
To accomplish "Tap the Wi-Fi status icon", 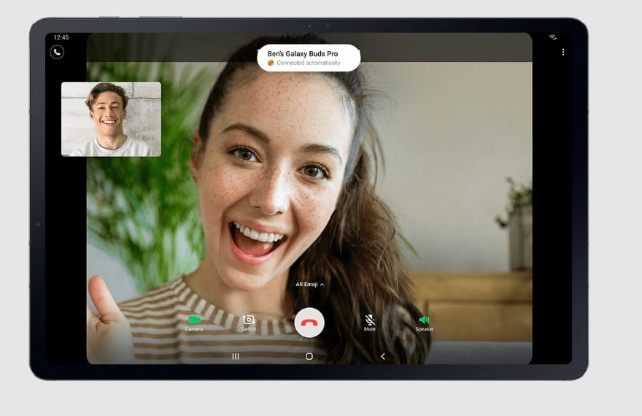I will [x=553, y=37].
